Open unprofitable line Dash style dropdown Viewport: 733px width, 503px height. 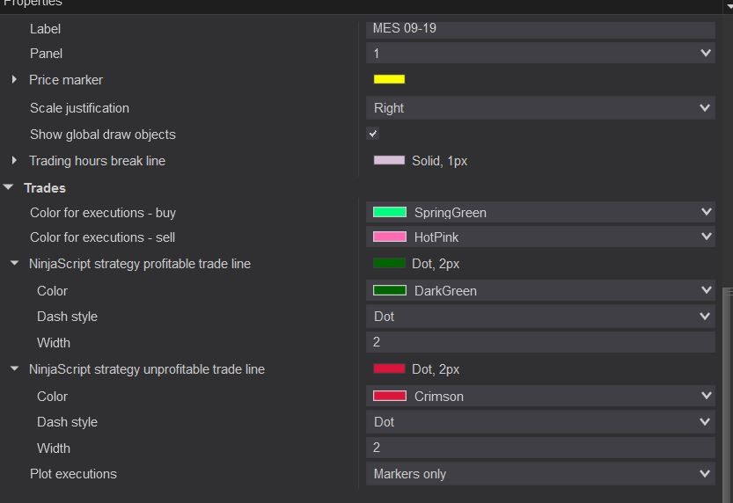pyautogui.click(x=540, y=422)
